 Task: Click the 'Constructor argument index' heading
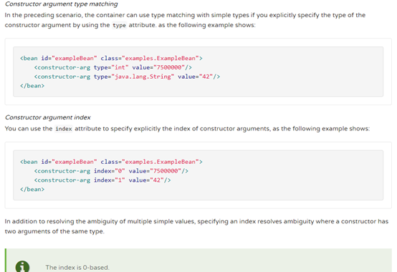point(47,117)
